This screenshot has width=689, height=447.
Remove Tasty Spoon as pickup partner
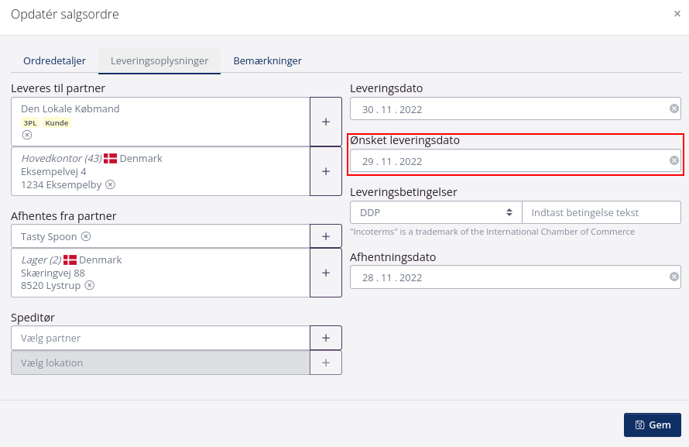click(x=84, y=236)
